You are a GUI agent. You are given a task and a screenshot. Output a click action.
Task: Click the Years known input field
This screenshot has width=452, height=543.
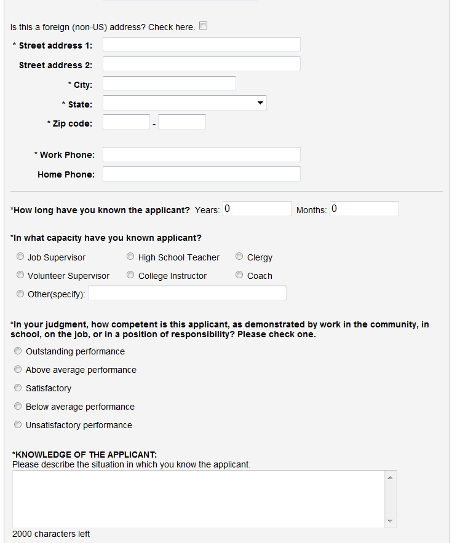pyautogui.click(x=256, y=209)
